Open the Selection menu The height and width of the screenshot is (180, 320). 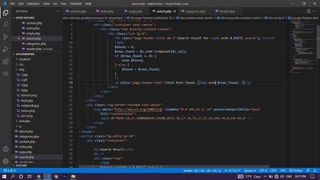33,3
